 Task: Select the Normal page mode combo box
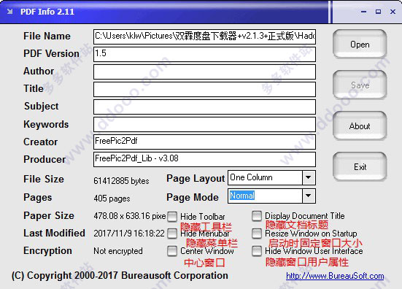(271, 196)
